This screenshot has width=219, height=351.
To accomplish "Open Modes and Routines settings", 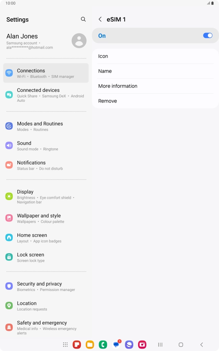I will 46,126.
